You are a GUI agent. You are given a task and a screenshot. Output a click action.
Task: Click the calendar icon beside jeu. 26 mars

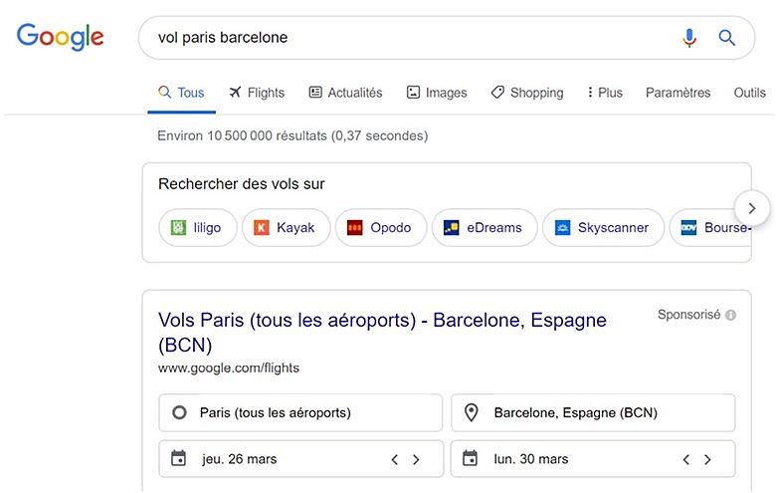click(179, 459)
